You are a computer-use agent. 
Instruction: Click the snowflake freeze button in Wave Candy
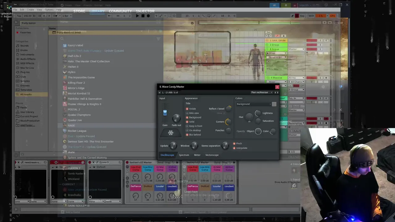coord(171,133)
